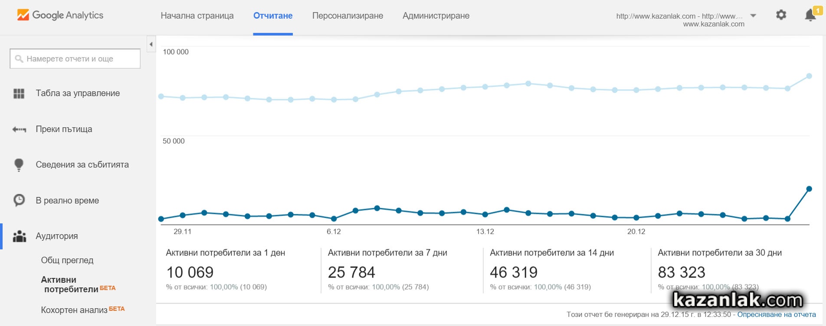The image size is (826, 326).
Task: Select Общ преглед in the sidebar
Action: pos(67,260)
